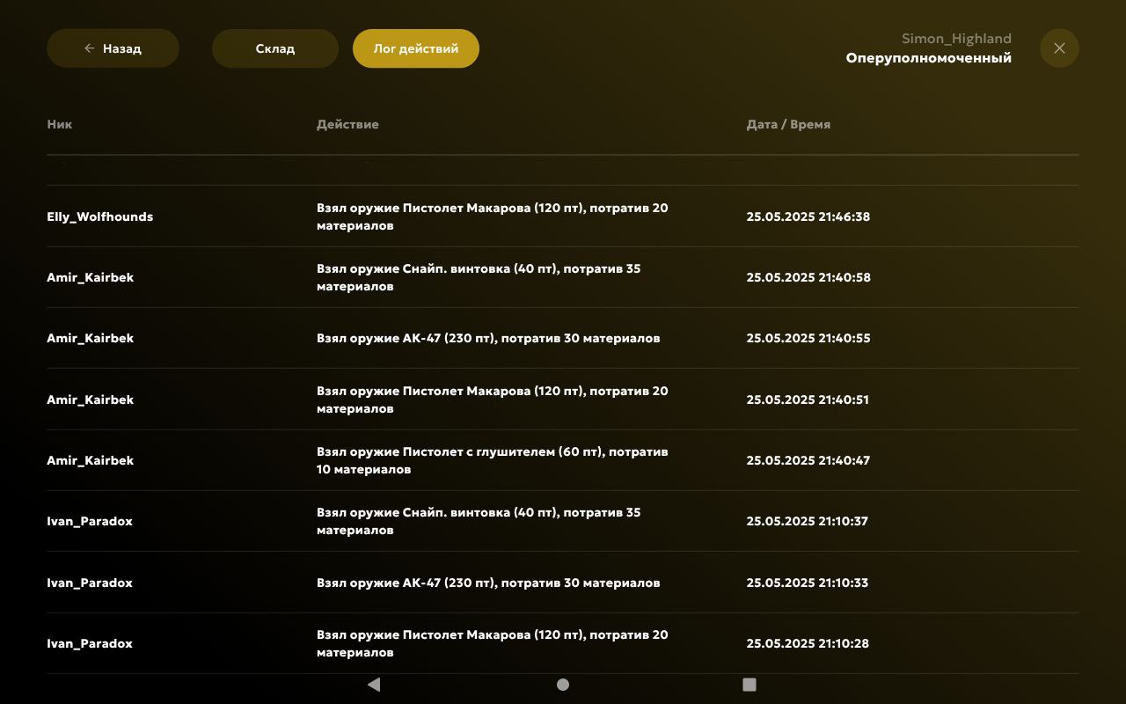The height and width of the screenshot is (704, 1126).
Task: Go back with the Назад button
Action: [113, 48]
